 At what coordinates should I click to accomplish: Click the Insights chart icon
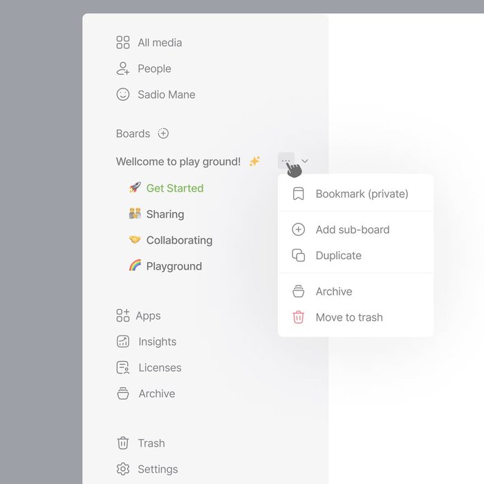(123, 342)
